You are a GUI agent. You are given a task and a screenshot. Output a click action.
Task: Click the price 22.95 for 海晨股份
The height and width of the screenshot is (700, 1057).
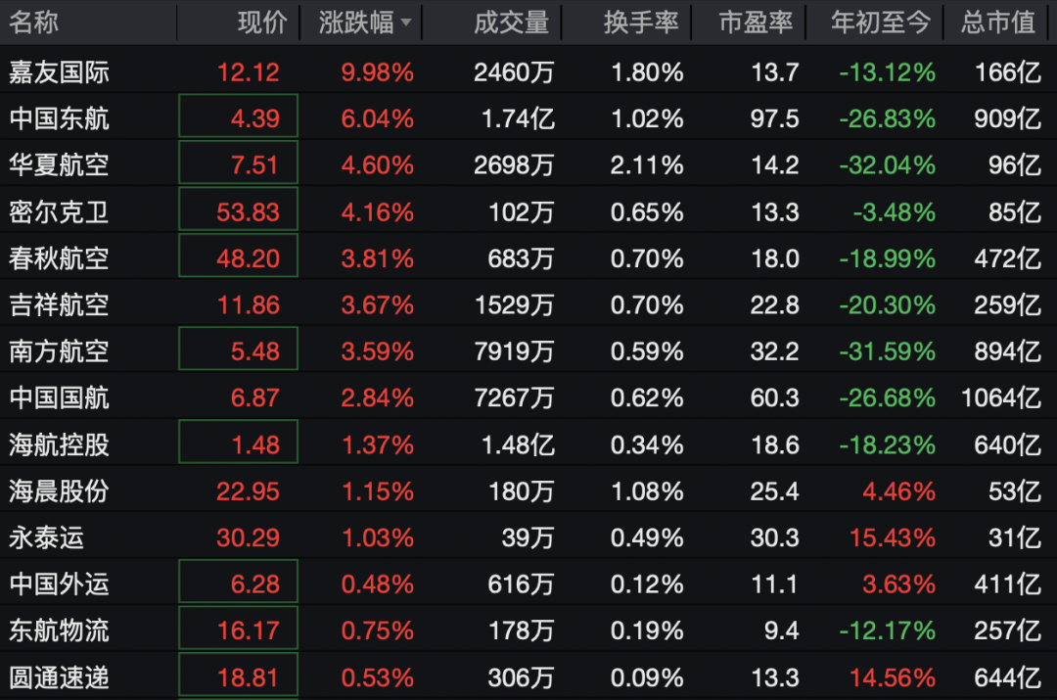point(248,490)
